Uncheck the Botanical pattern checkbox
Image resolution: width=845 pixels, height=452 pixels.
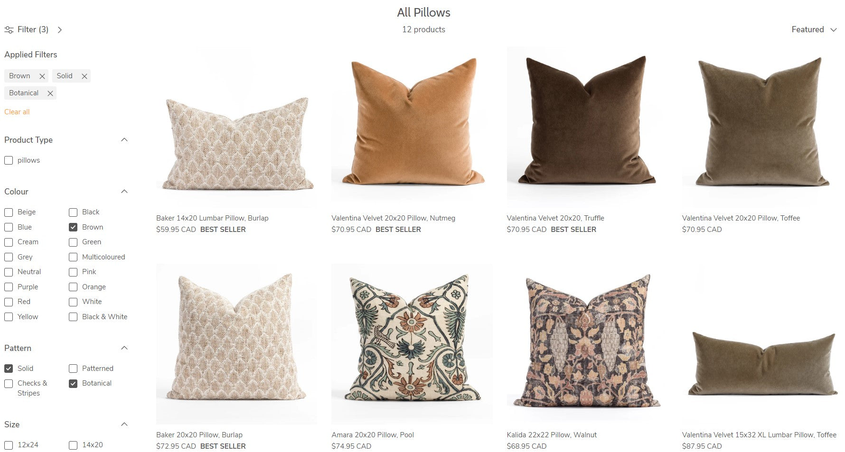(73, 383)
